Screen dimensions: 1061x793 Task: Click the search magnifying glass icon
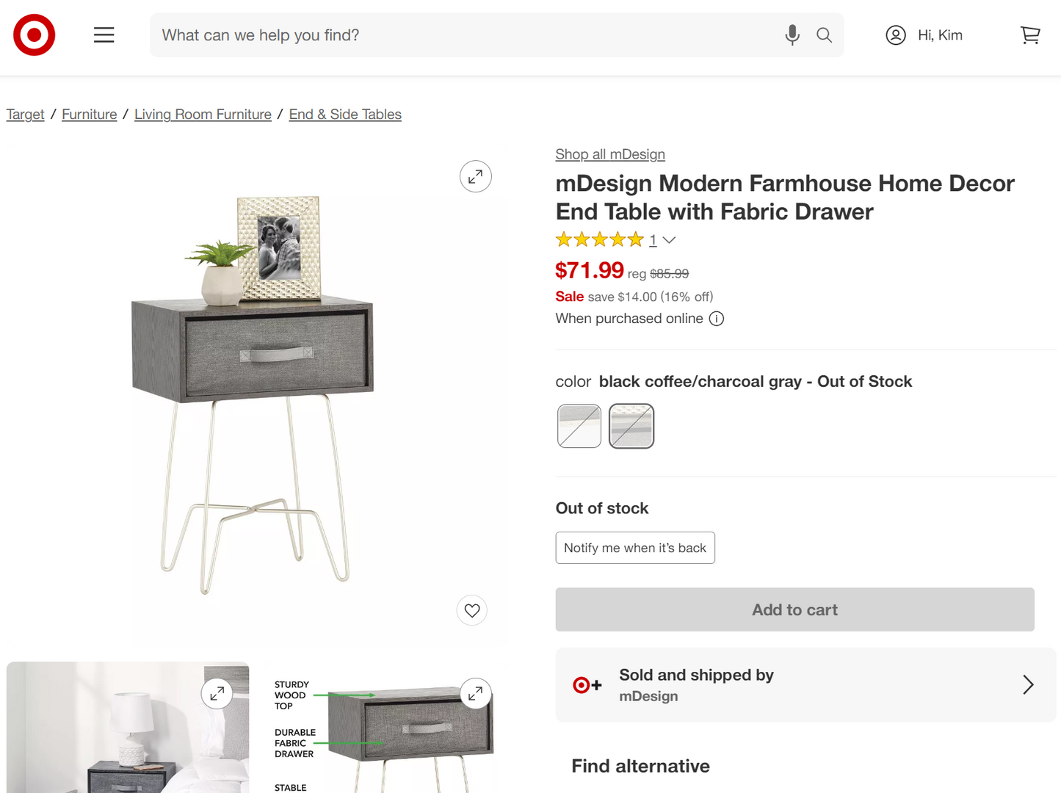[824, 35]
